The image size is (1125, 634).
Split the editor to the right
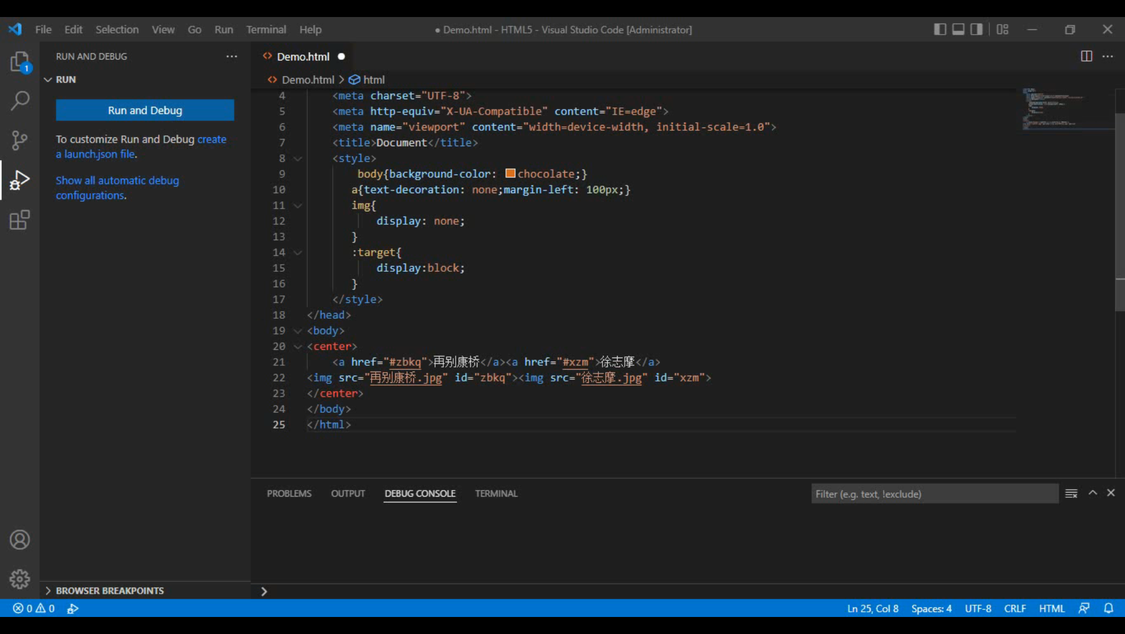click(x=1086, y=56)
